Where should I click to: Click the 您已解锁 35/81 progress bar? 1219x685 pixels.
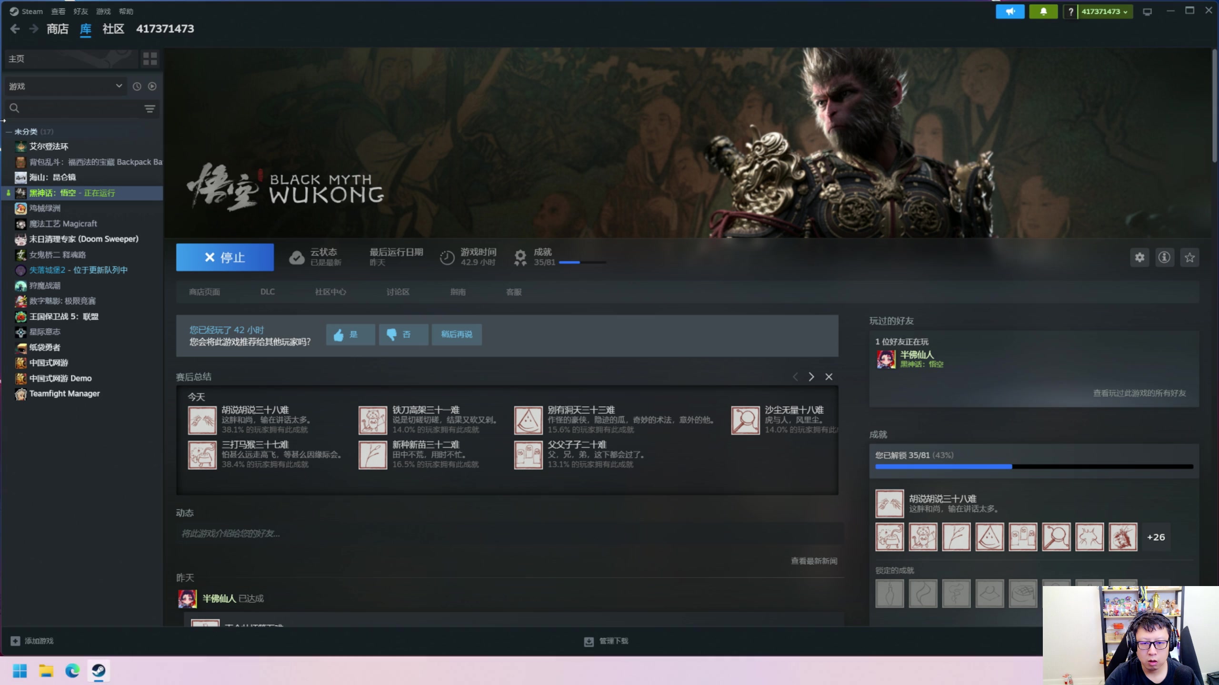coord(1034,467)
